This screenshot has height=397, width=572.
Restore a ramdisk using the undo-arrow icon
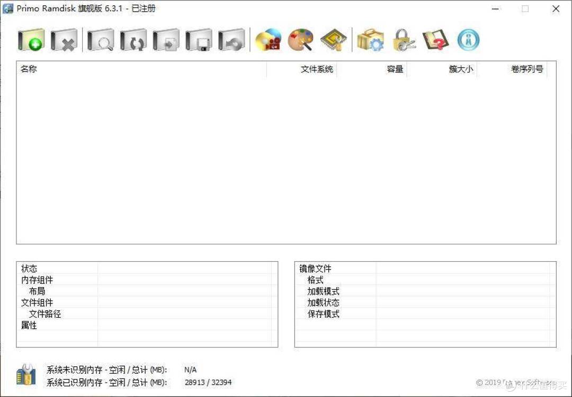(x=231, y=39)
